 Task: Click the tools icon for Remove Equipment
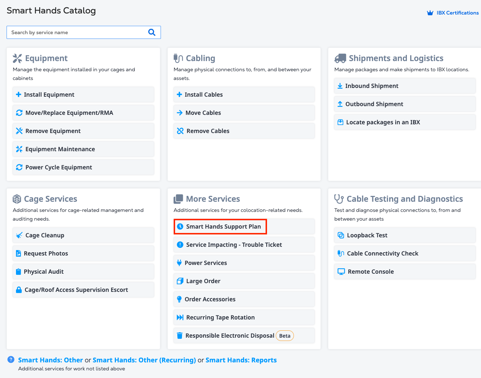[x=19, y=131]
